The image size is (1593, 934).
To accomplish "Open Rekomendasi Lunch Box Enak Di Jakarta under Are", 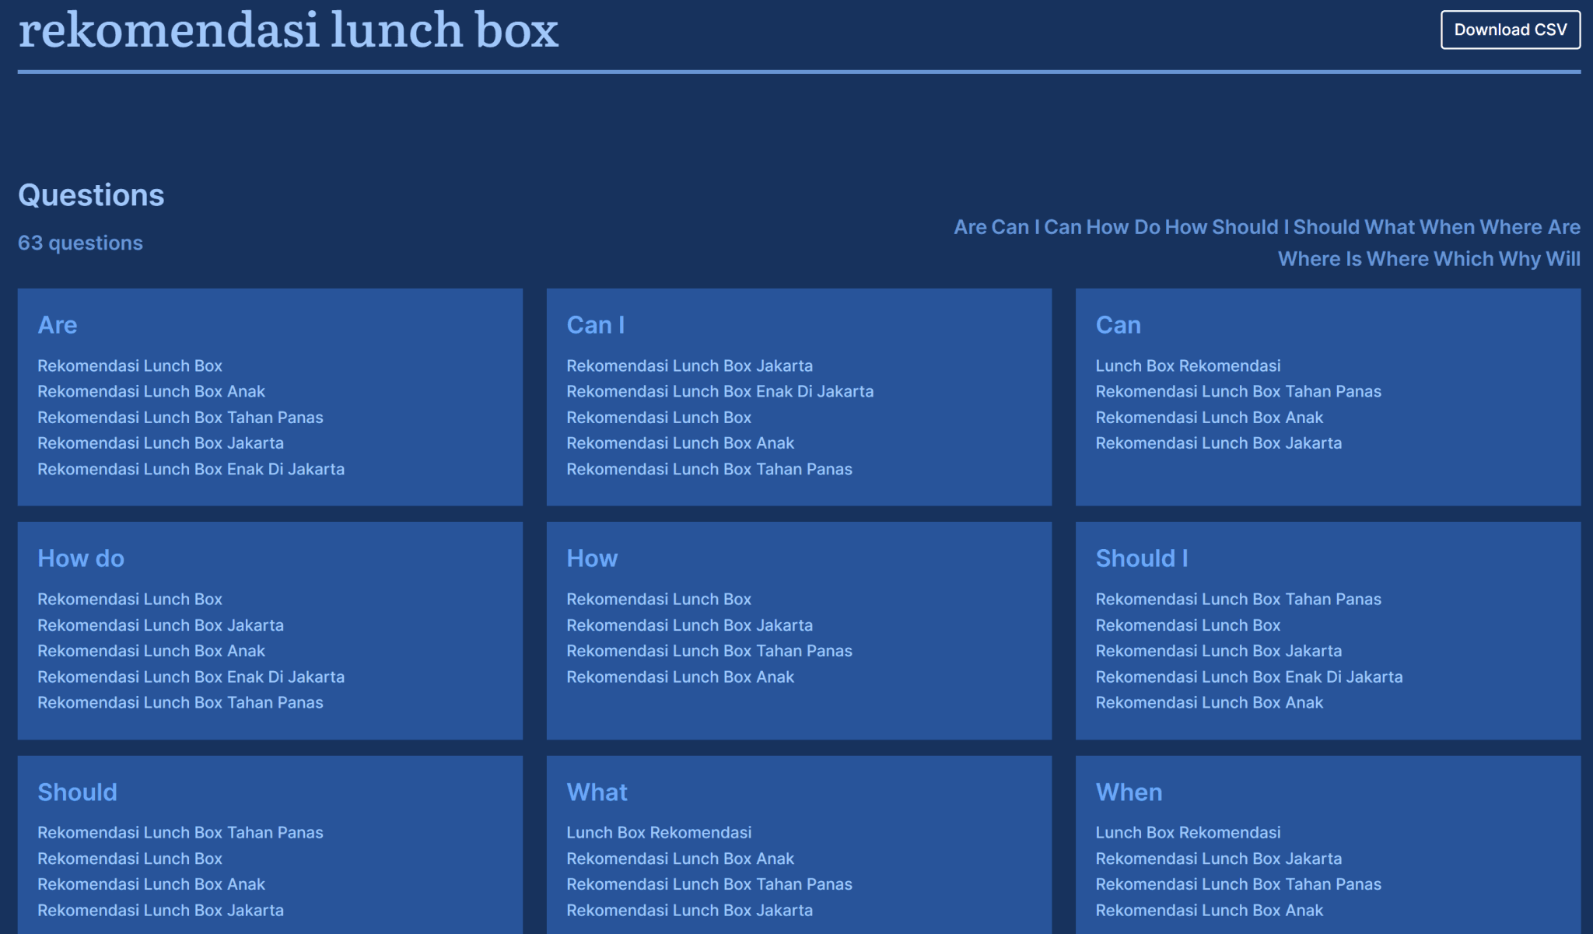I will coord(191,469).
